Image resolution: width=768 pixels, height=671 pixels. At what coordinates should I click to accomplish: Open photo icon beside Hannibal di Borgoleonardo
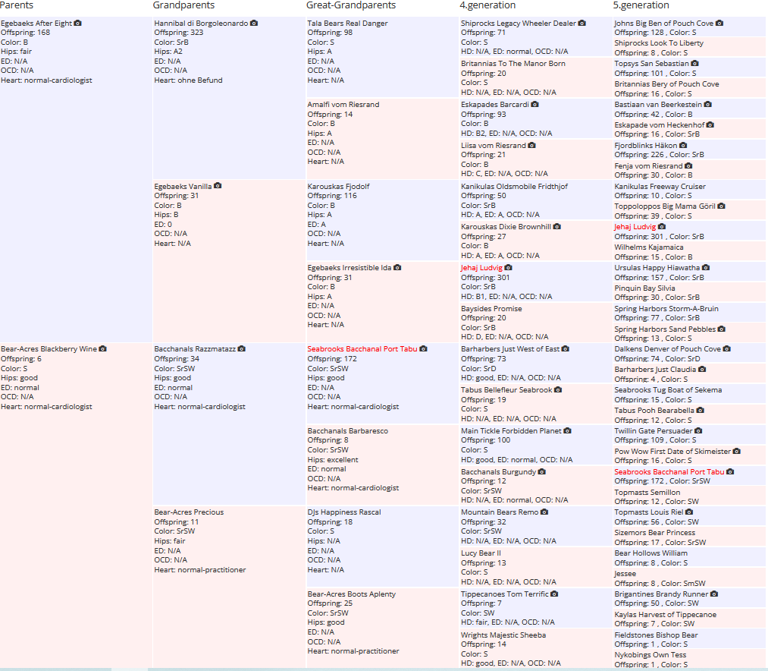[x=254, y=23]
